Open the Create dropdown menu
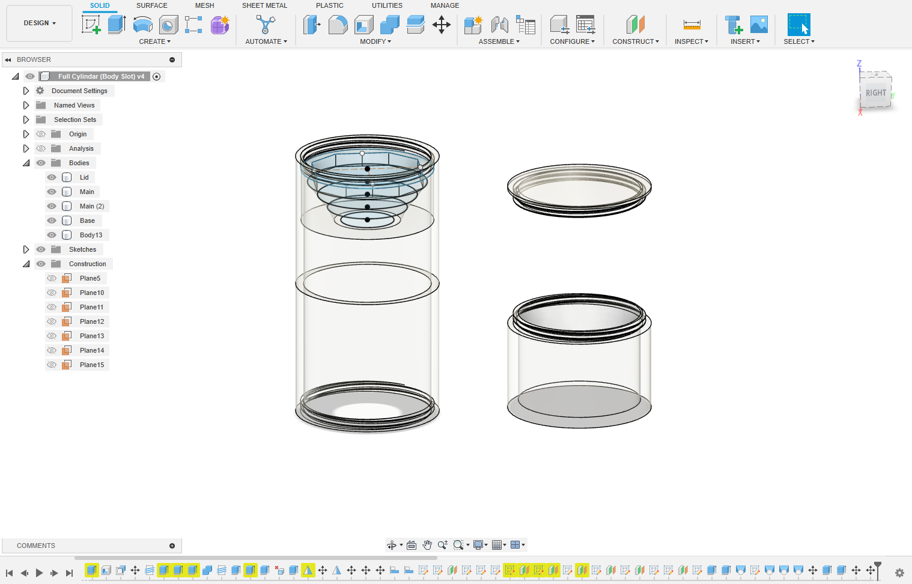Image resolution: width=912 pixels, height=584 pixels. pyautogui.click(x=154, y=41)
